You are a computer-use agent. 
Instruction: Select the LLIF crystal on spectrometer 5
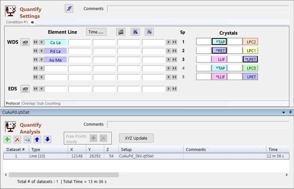click(219, 77)
